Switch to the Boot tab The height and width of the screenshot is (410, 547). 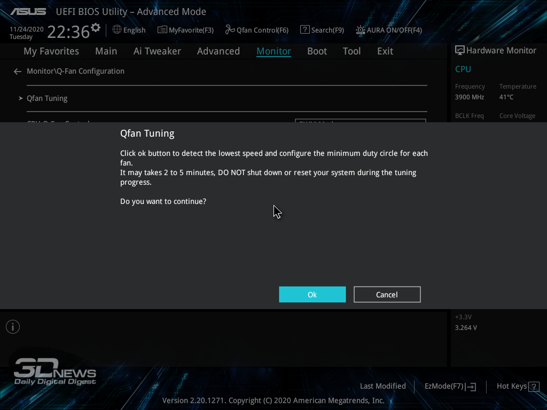point(317,51)
